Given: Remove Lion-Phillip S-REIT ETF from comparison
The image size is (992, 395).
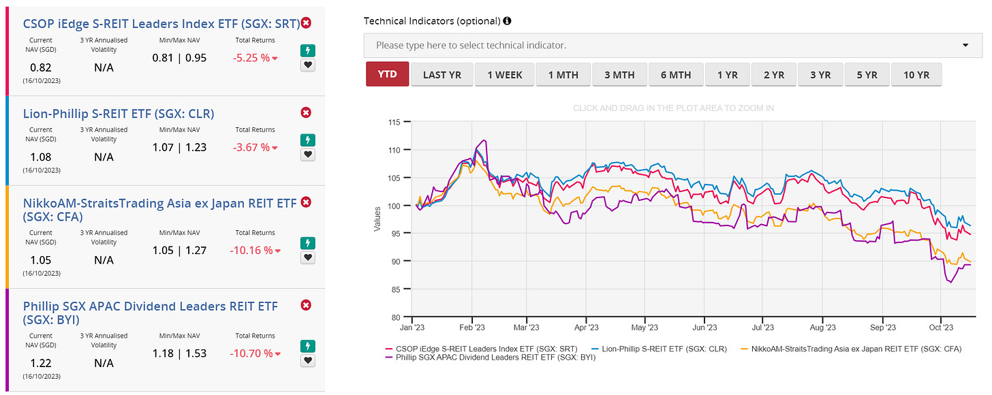Looking at the screenshot, I should tap(306, 112).
